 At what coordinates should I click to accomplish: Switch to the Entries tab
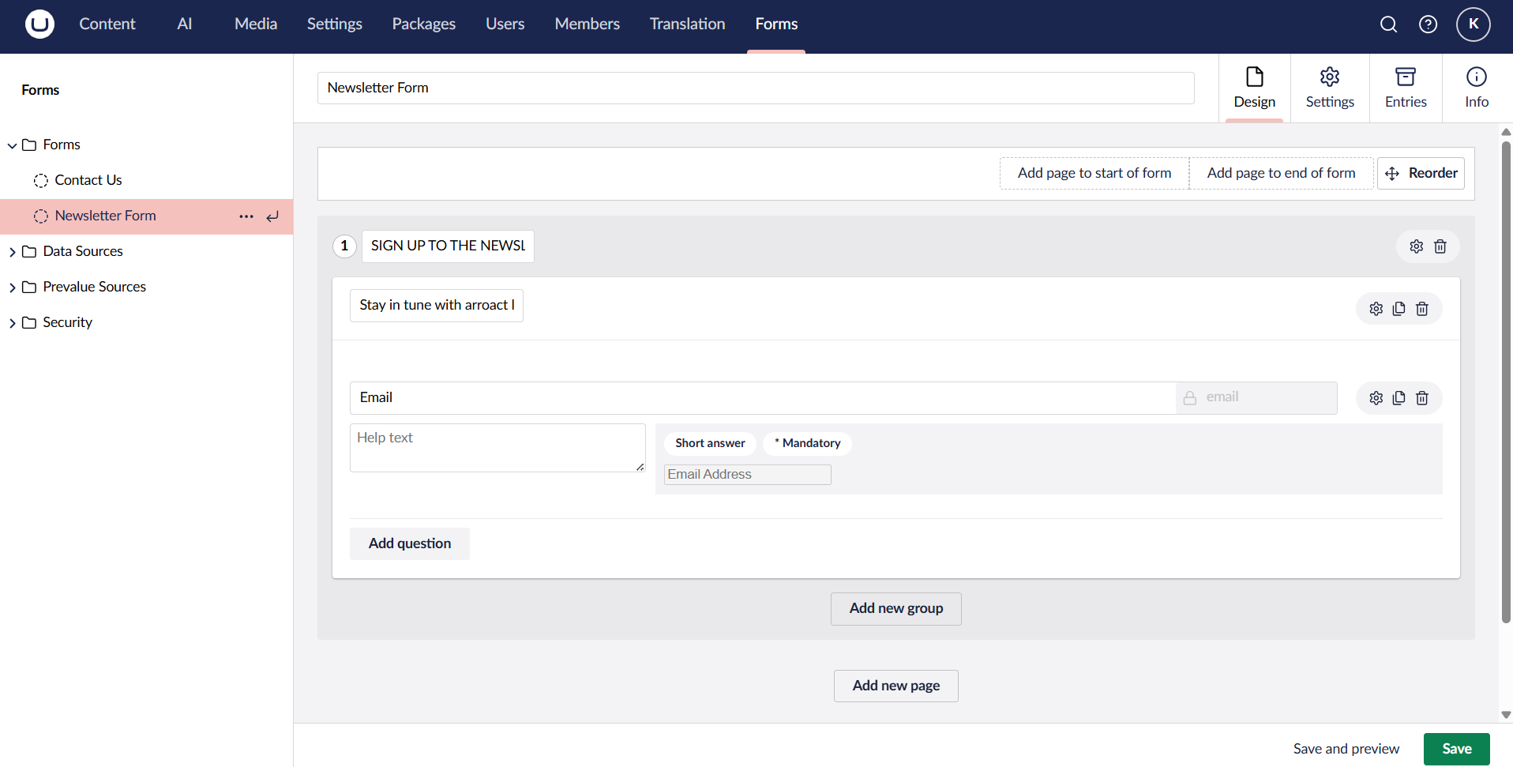[x=1405, y=88]
